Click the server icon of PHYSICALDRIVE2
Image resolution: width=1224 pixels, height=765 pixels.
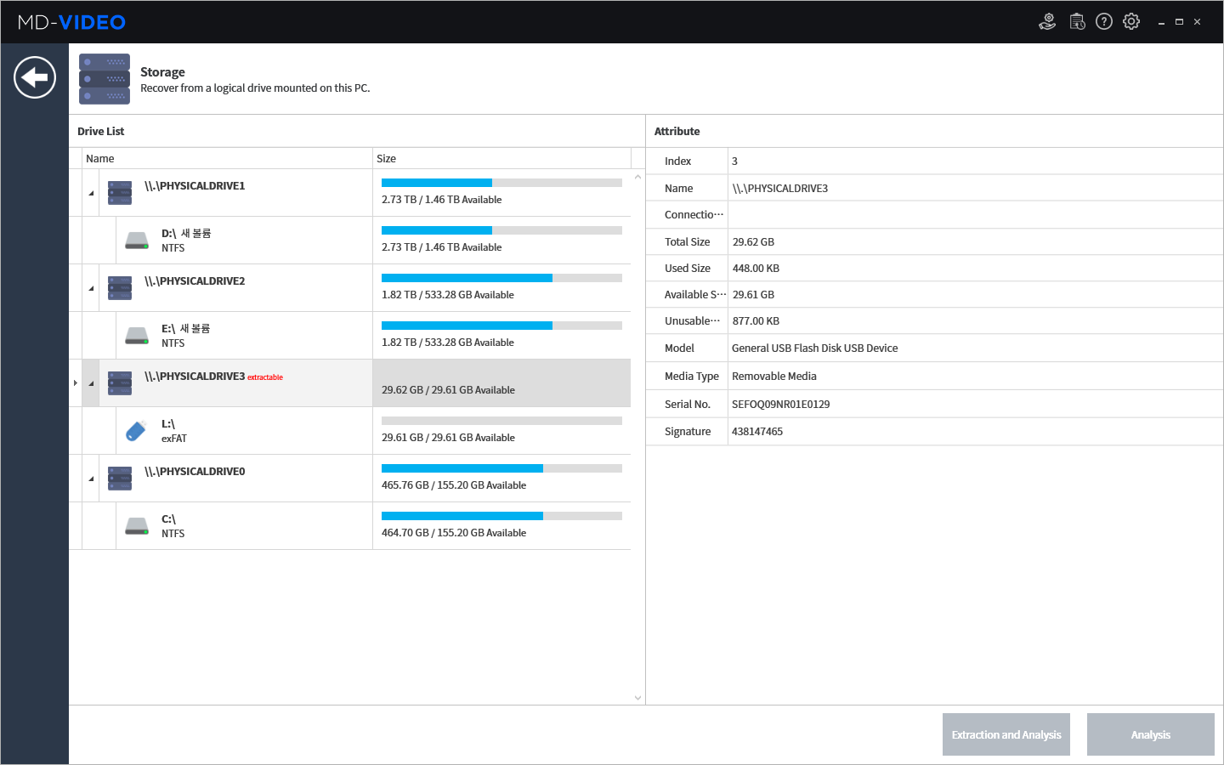[x=120, y=288]
